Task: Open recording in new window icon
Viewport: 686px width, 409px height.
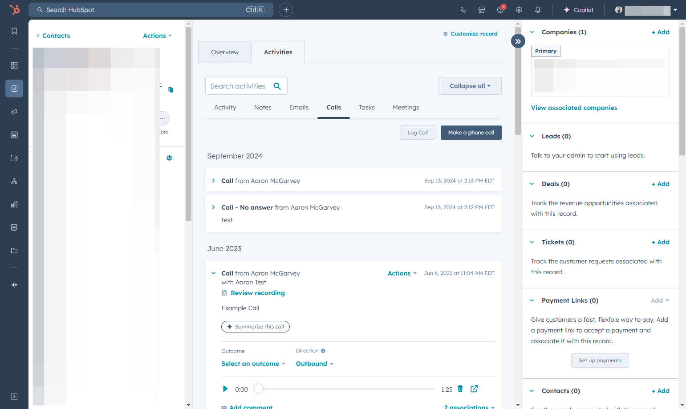Action: click(x=474, y=389)
